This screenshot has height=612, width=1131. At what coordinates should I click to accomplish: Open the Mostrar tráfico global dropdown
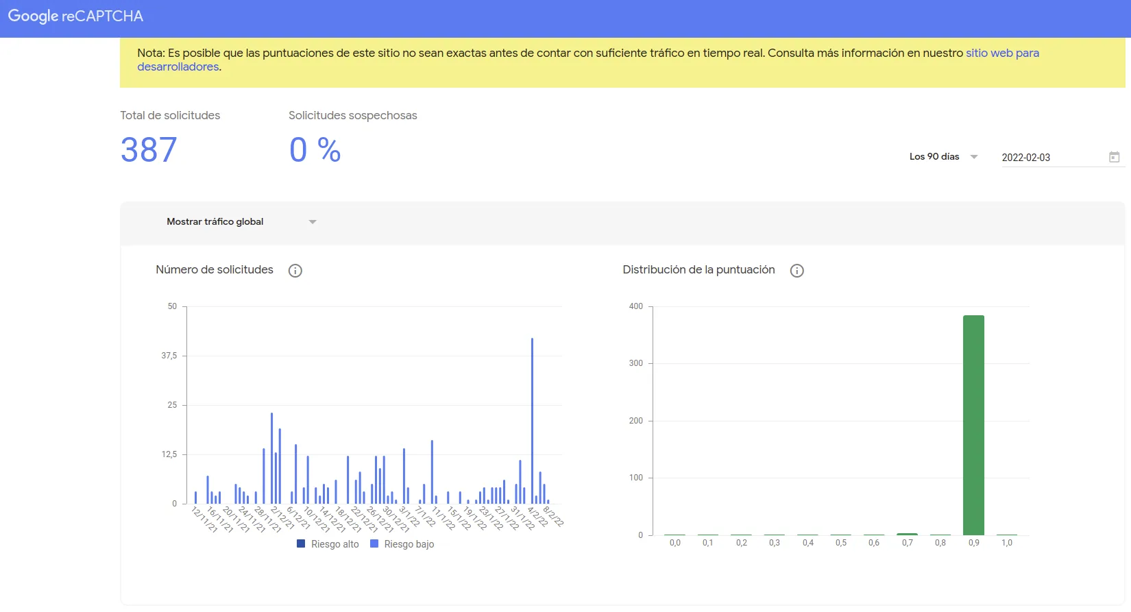click(241, 222)
